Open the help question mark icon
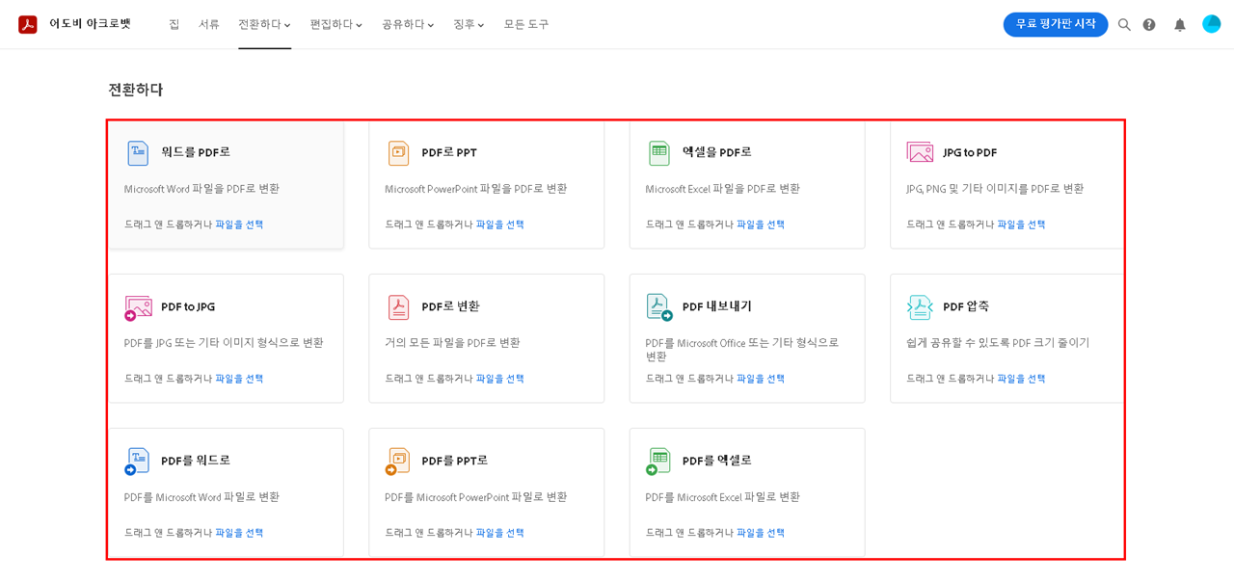1234x582 pixels. [1149, 24]
